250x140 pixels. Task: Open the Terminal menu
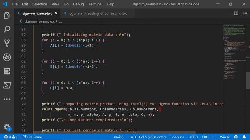(95, 4)
